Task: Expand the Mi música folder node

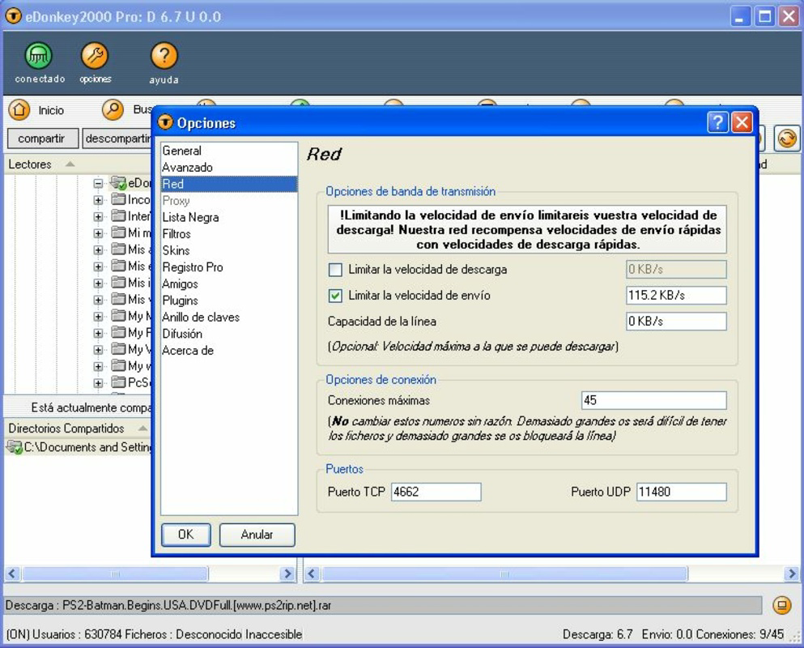Action: click(x=99, y=233)
